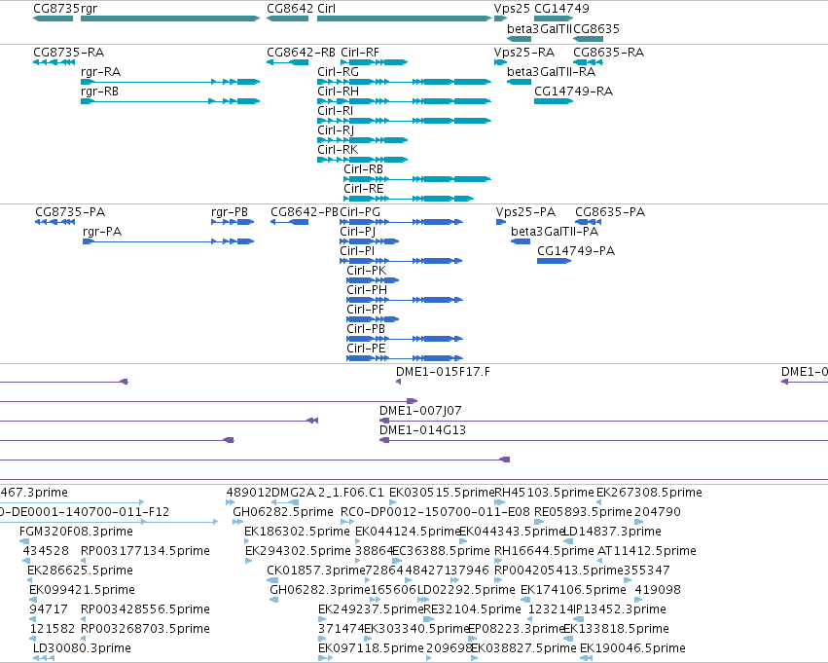Click the CG8635-PA protein label
This screenshot has width=828, height=663.
610,212
